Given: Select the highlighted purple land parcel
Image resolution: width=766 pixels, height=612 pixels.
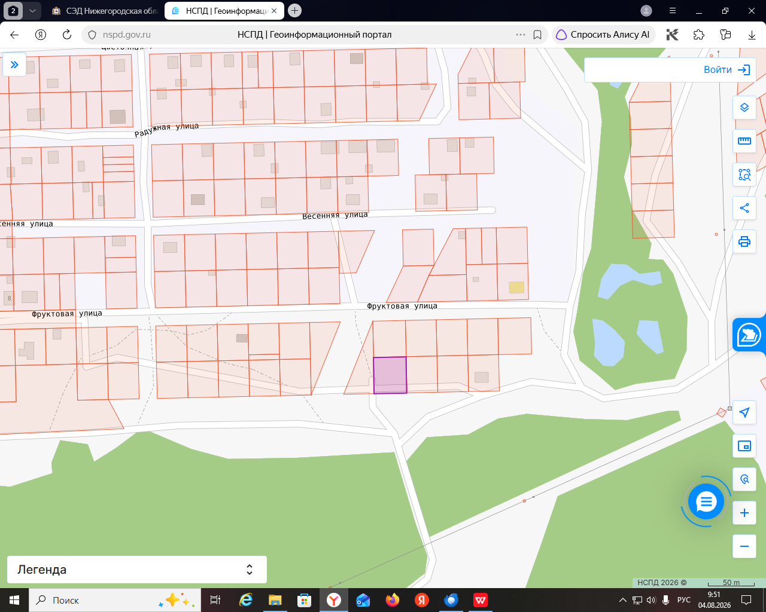Looking at the screenshot, I should (390, 375).
